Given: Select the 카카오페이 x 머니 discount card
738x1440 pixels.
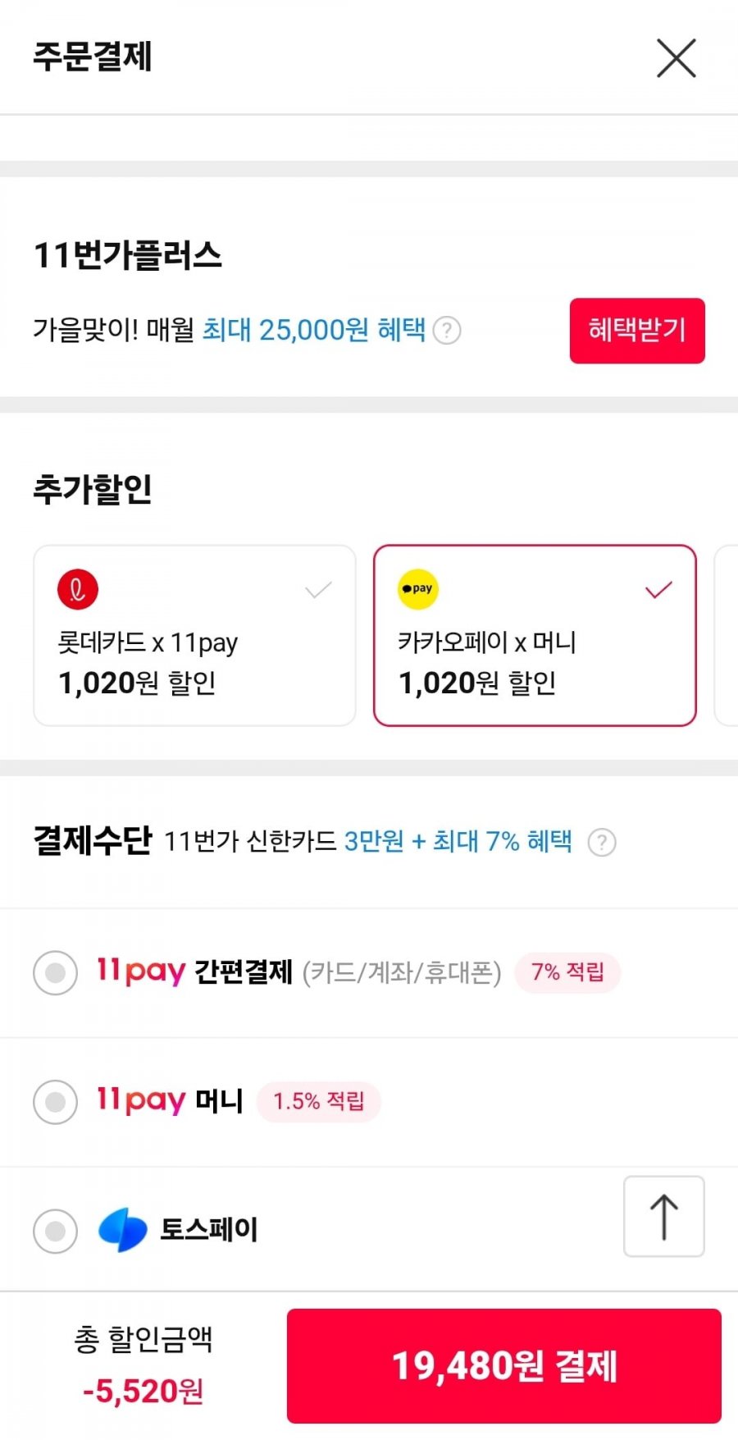Looking at the screenshot, I should [534, 636].
